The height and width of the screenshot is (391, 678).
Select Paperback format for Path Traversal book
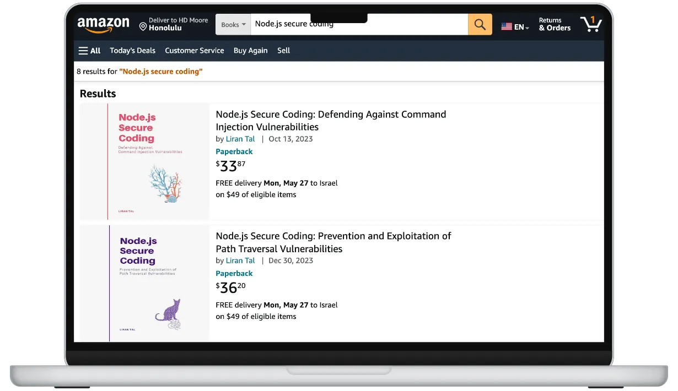(x=234, y=273)
